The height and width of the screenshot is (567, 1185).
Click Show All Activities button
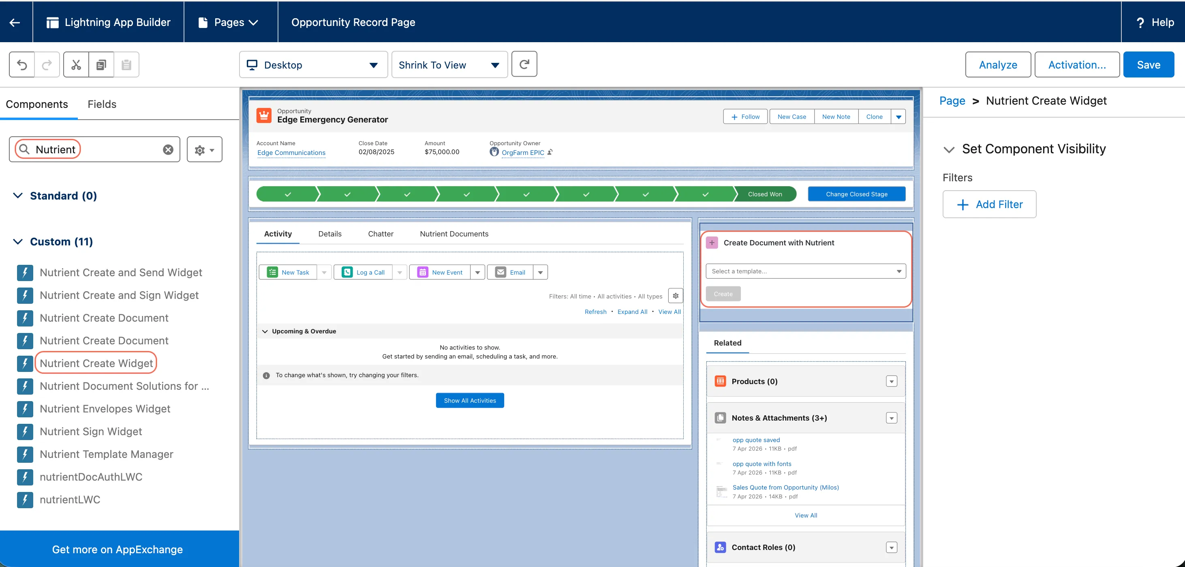pyautogui.click(x=470, y=400)
